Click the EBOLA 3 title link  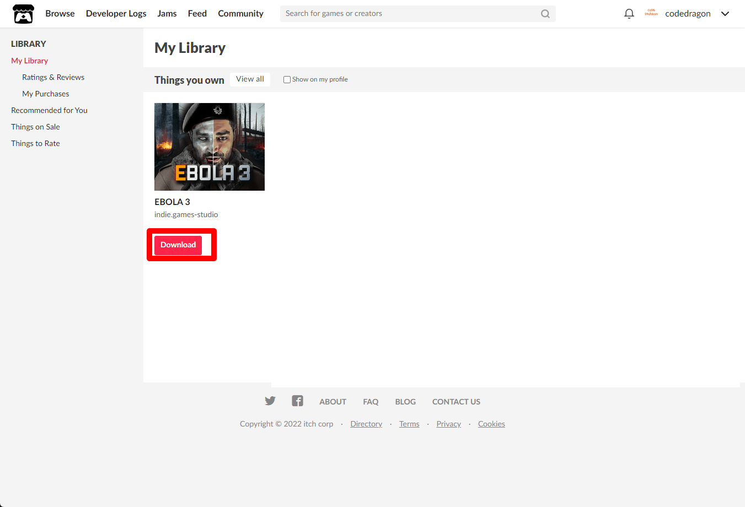(x=173, y=202)
